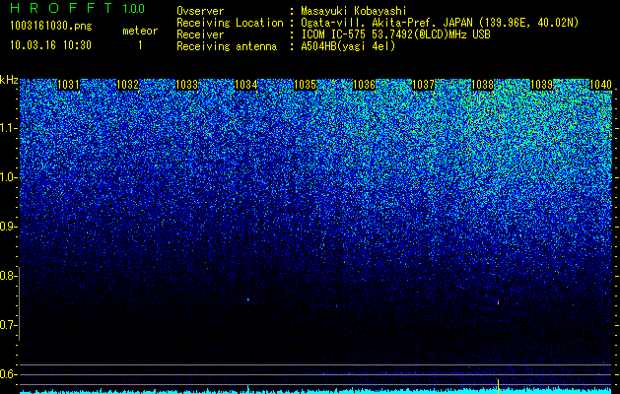The width and height of the screenshot is (620, 394).
Task: Click the 1035 time marker
Action: (x=306, y=85)
